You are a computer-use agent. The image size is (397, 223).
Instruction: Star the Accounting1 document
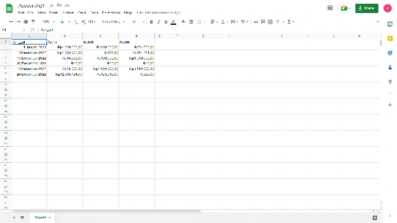(51, 6)
